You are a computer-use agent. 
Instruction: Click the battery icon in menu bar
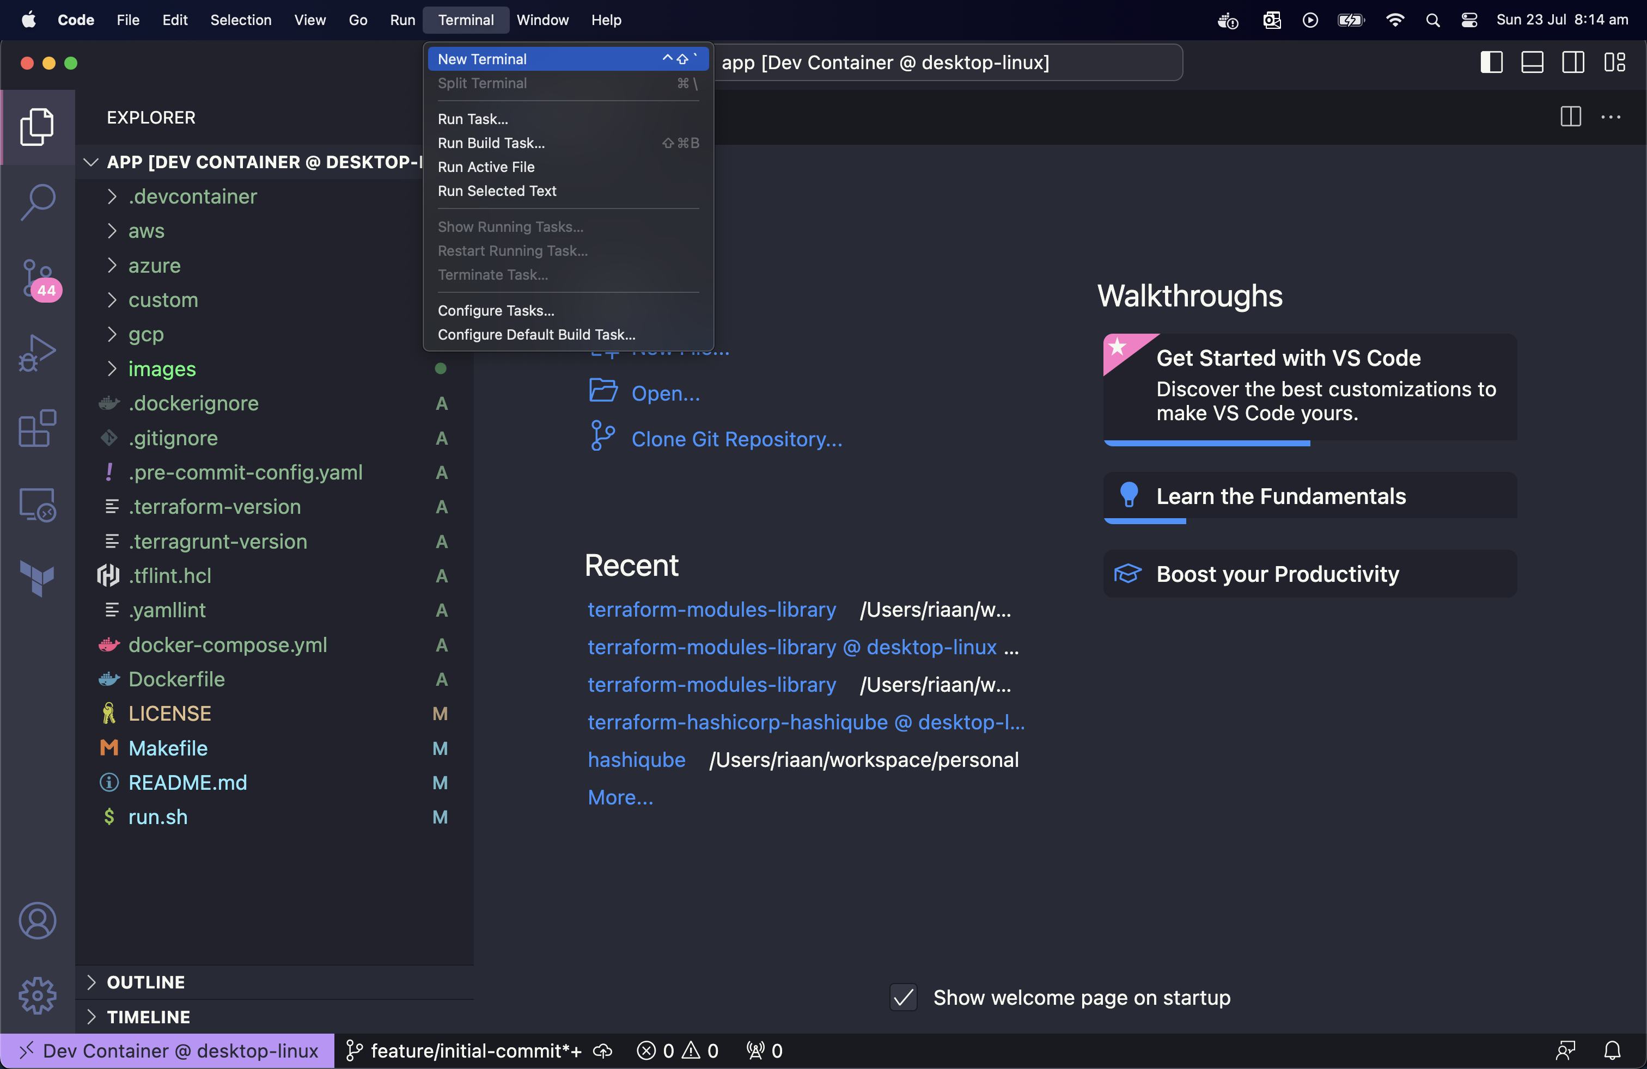tap(1351, 20)
